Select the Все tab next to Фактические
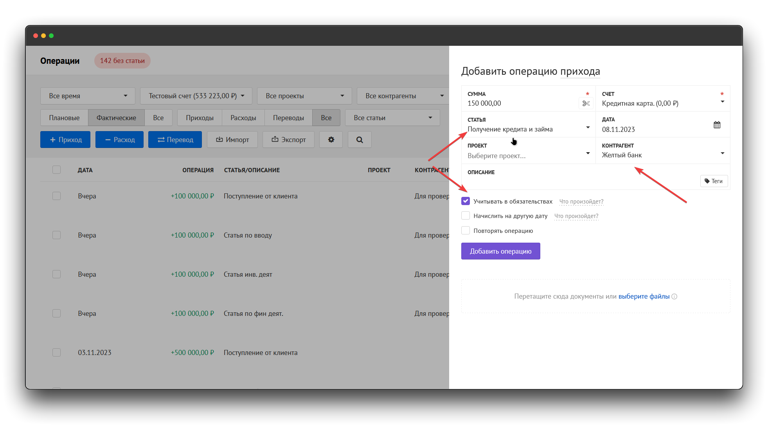The height and width of the screenshot is (427, 768). (158, 118)
